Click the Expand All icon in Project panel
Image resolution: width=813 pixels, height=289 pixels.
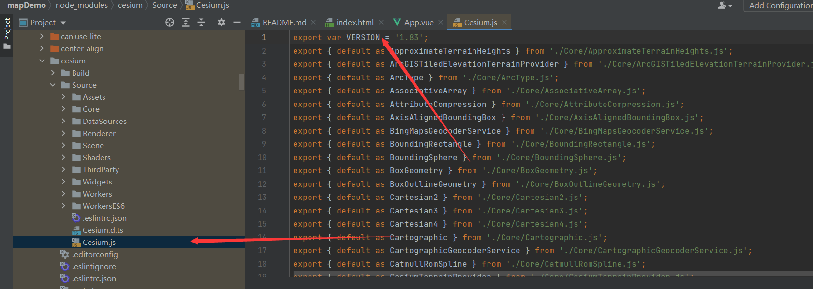186,22
